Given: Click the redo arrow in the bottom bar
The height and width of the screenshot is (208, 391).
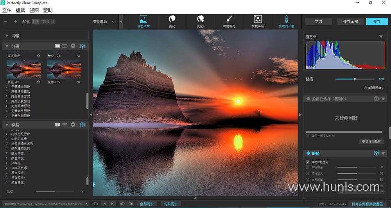Looking at the screenshot, I should pyautogui.click(x=130, y=204).
